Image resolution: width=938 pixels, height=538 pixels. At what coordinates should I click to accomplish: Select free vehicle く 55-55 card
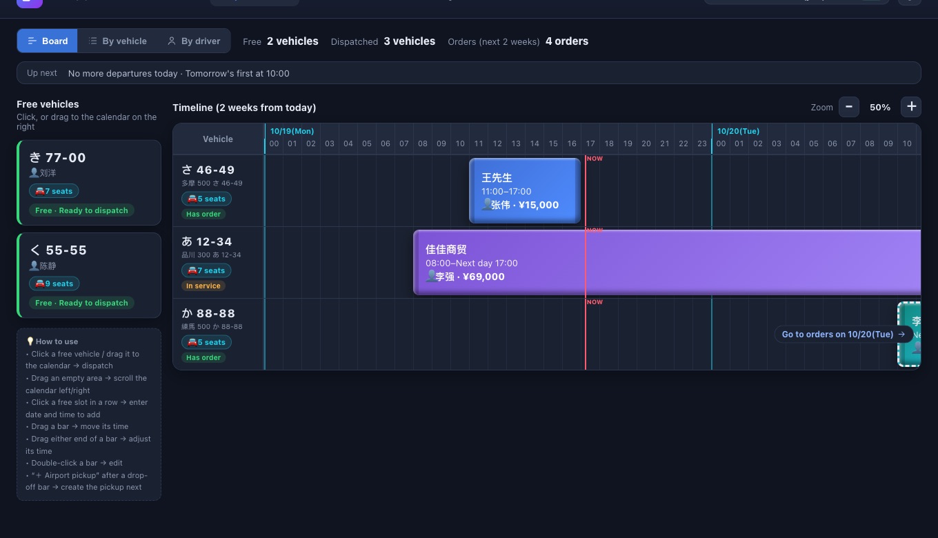point(89,275)
